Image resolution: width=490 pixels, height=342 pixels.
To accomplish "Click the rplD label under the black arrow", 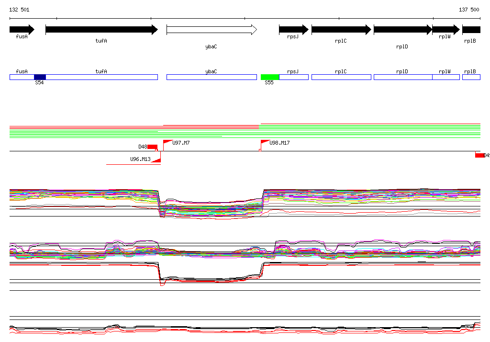I will click(x=402, y=46).
